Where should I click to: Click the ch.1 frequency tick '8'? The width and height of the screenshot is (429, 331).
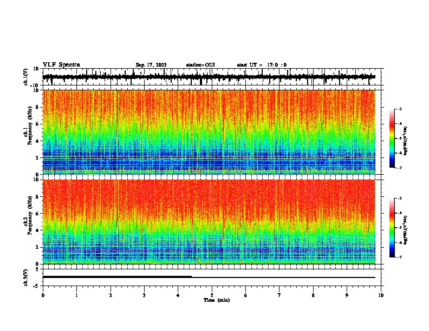click(x=37, y=107)
